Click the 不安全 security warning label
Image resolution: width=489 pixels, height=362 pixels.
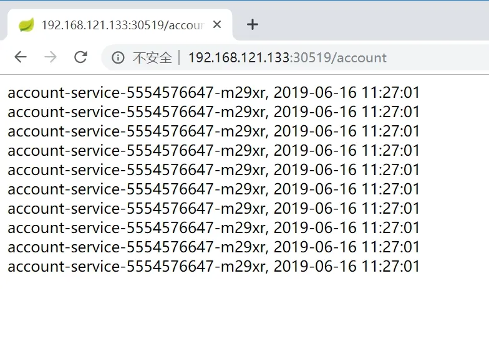152,58
